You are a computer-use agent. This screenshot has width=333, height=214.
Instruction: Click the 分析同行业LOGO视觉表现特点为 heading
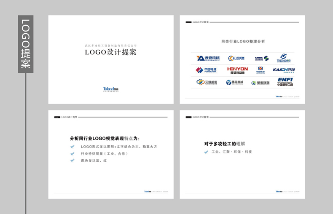coord(105,138)
